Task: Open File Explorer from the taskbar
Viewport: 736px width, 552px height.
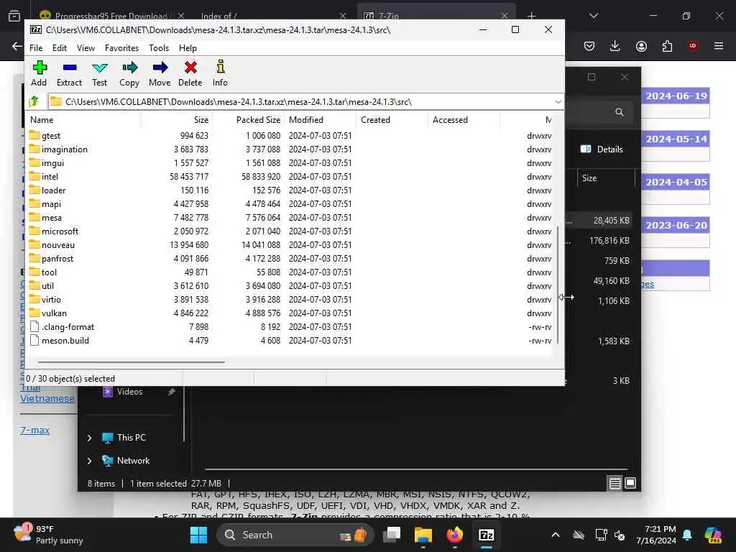Action: (423, 535)
